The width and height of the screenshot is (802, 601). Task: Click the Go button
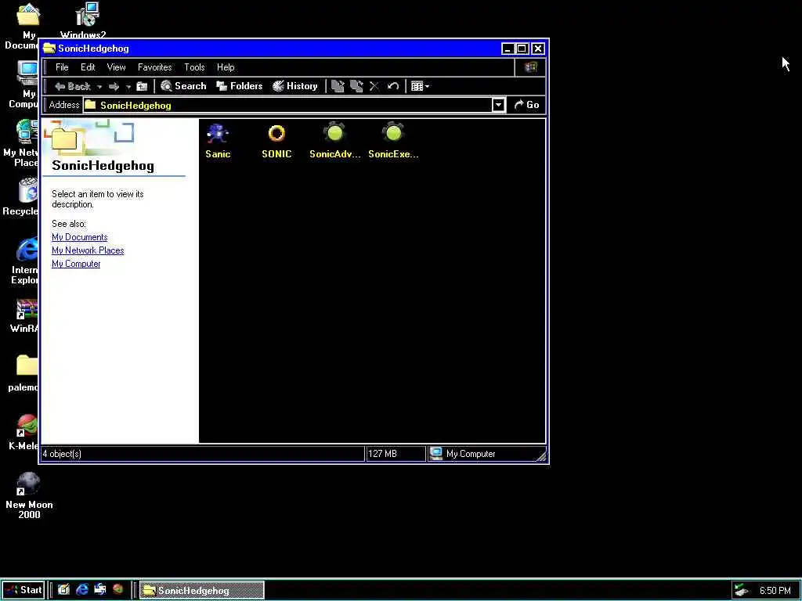click(527, 105)
